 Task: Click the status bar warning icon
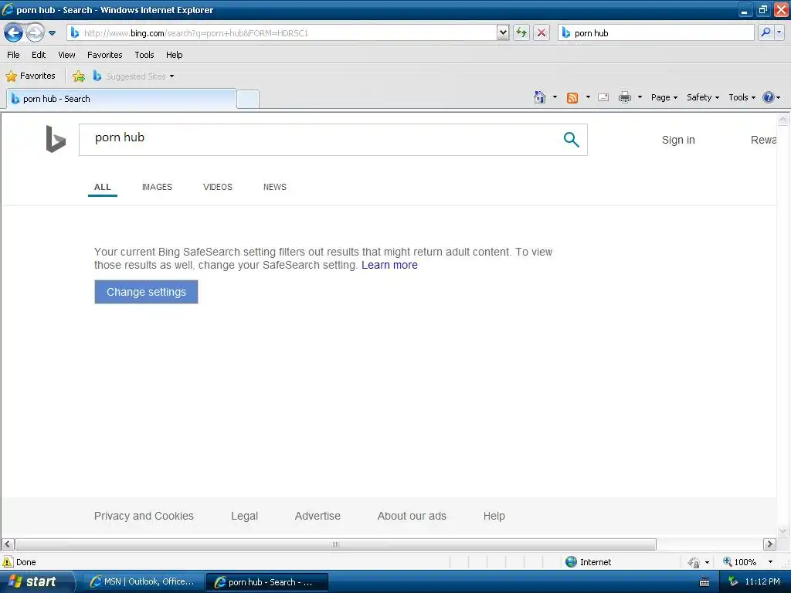(x=8, y=562)
